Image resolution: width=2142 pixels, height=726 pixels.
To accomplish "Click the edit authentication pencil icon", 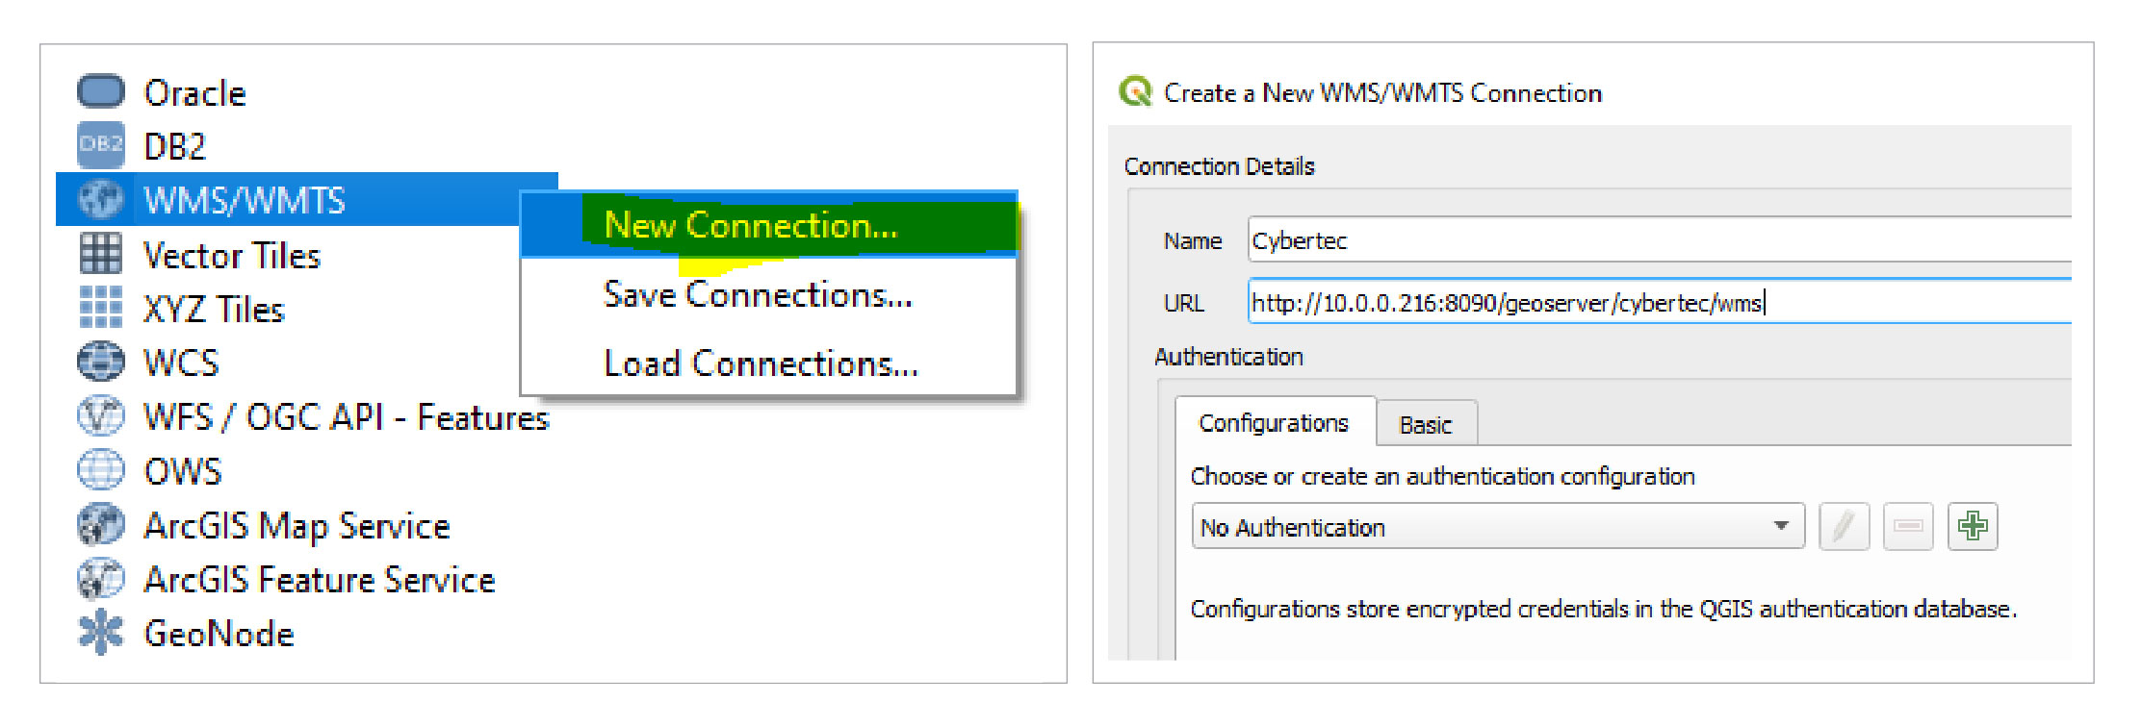I will 1844,527.
